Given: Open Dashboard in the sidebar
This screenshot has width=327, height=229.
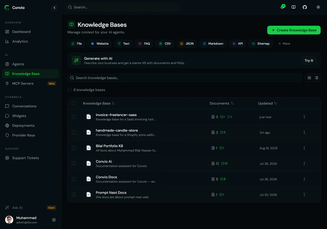Looking at the screenshot, I should 30,32.
